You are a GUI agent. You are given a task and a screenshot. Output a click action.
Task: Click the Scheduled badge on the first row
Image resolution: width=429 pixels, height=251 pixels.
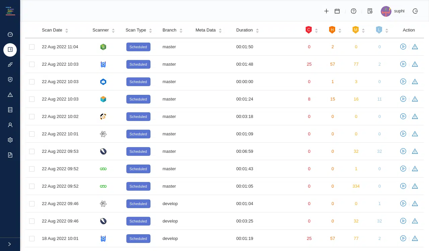click(x=138, y=47)
